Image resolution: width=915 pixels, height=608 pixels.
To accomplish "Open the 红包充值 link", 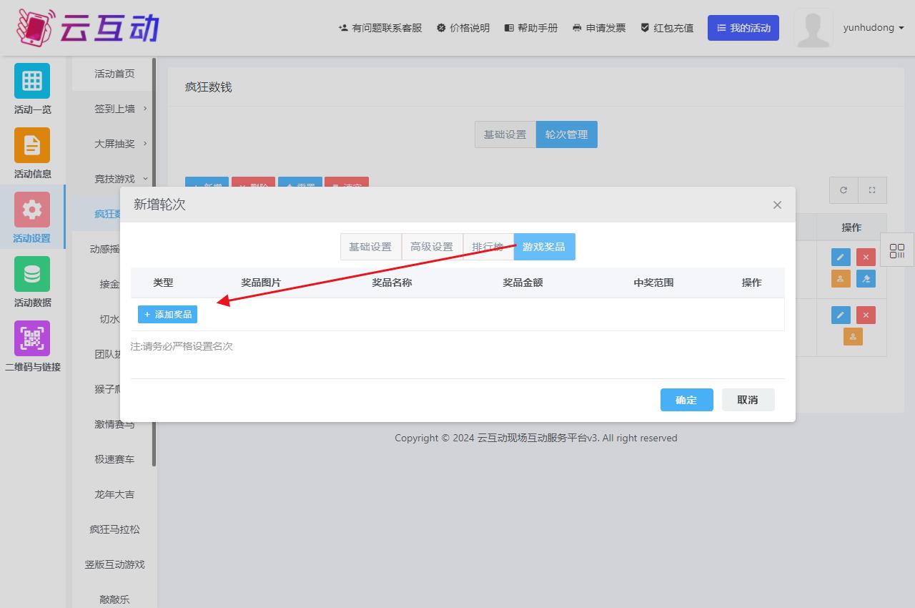I will point(667,28).
